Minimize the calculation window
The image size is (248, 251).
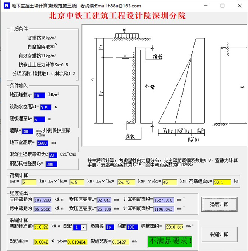coord(206,6)
